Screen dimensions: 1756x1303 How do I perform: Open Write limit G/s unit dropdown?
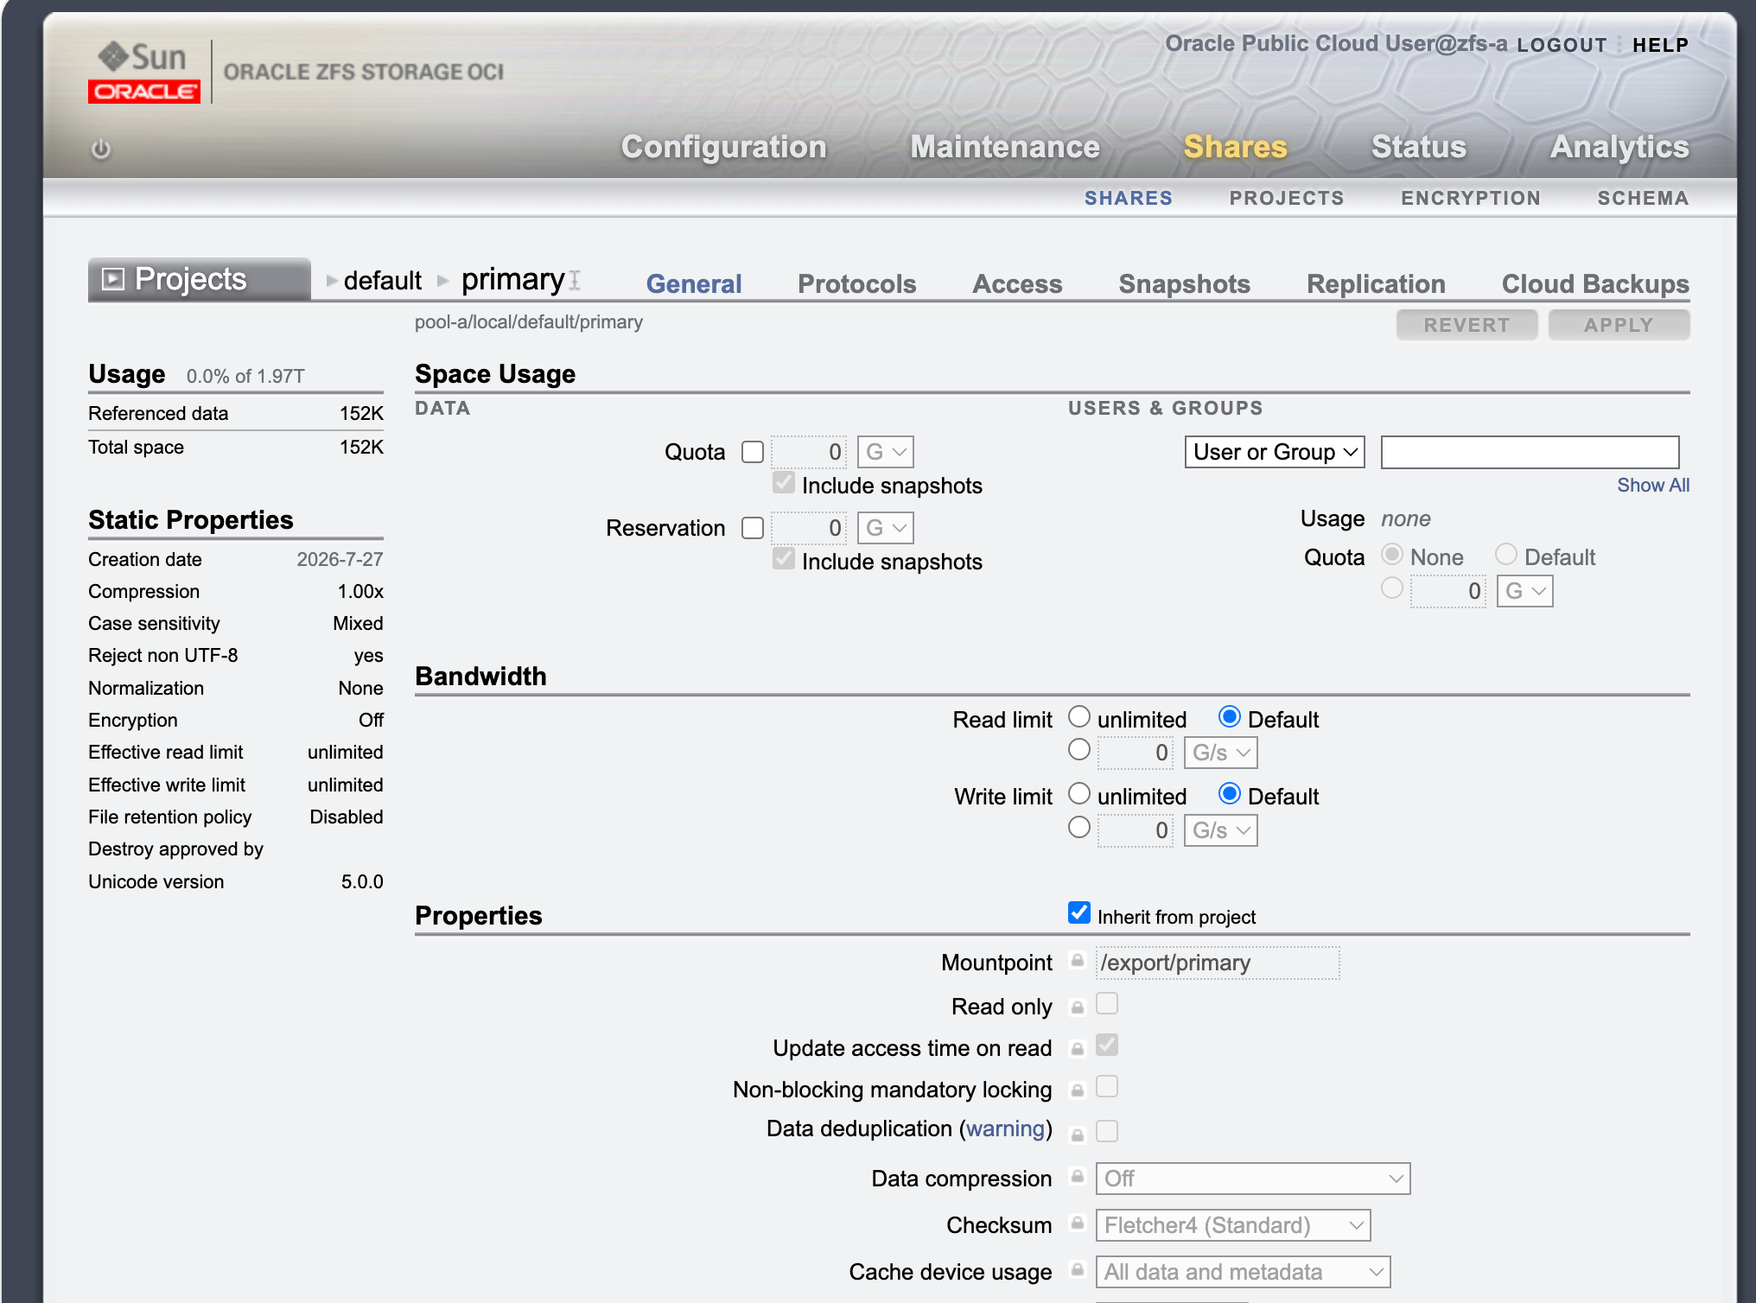[x=1221, y=830]
